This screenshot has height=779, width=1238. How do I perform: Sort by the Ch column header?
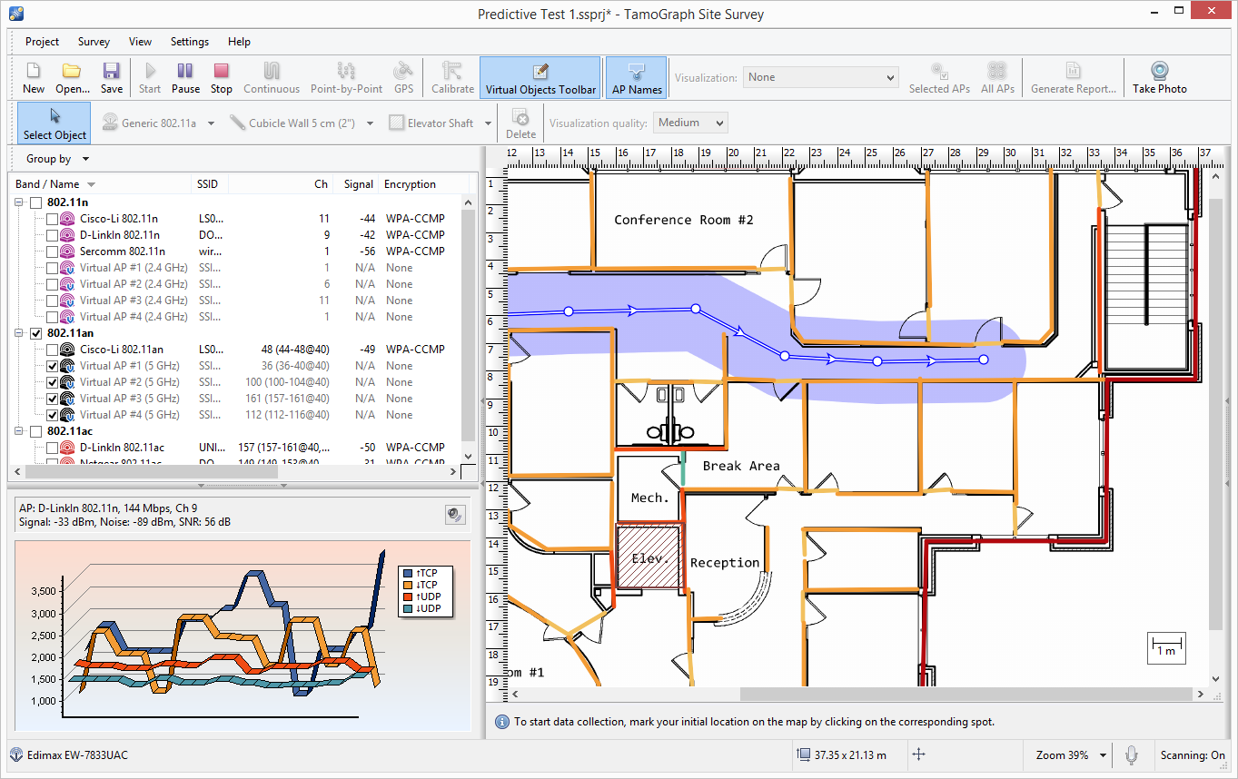tap(281, 184)
